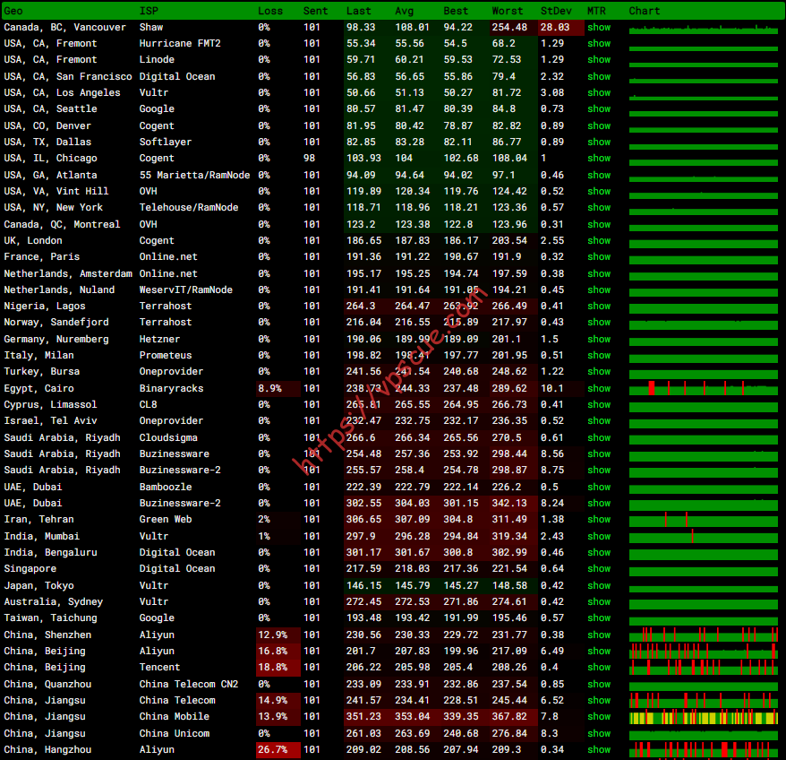Click the Geo column header
The image size is (786, 760).
(x=13, y=11)
